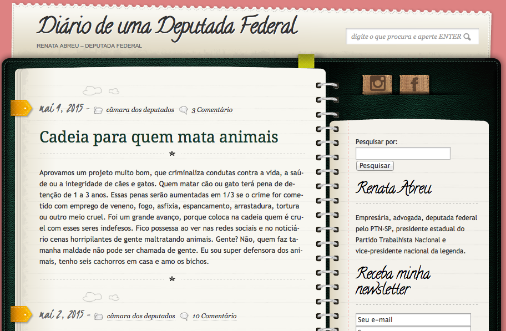Focus the header 'digite o que procura' search box
Image resolution: width=506 pixels, height=331 pixels.
point(405,37)
